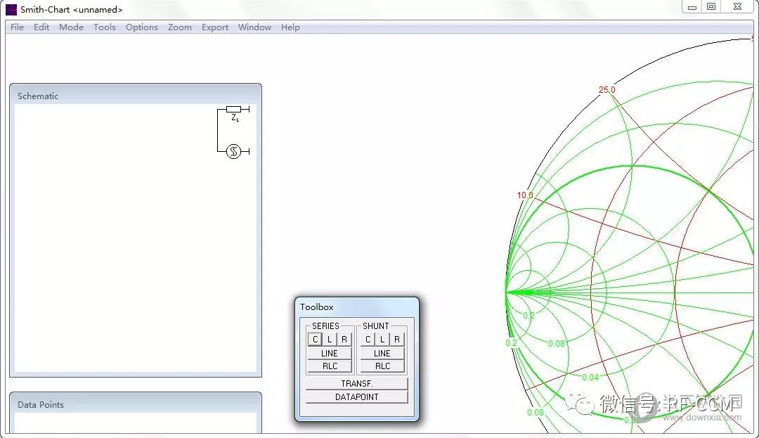
Task: Add a shunt resistor with the R button
Action: [x=397, y=340]
